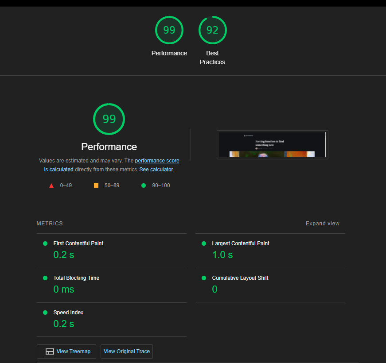Open the See calculator link
Viewport: 386px width, 363px height.
[x=156, y=169]
